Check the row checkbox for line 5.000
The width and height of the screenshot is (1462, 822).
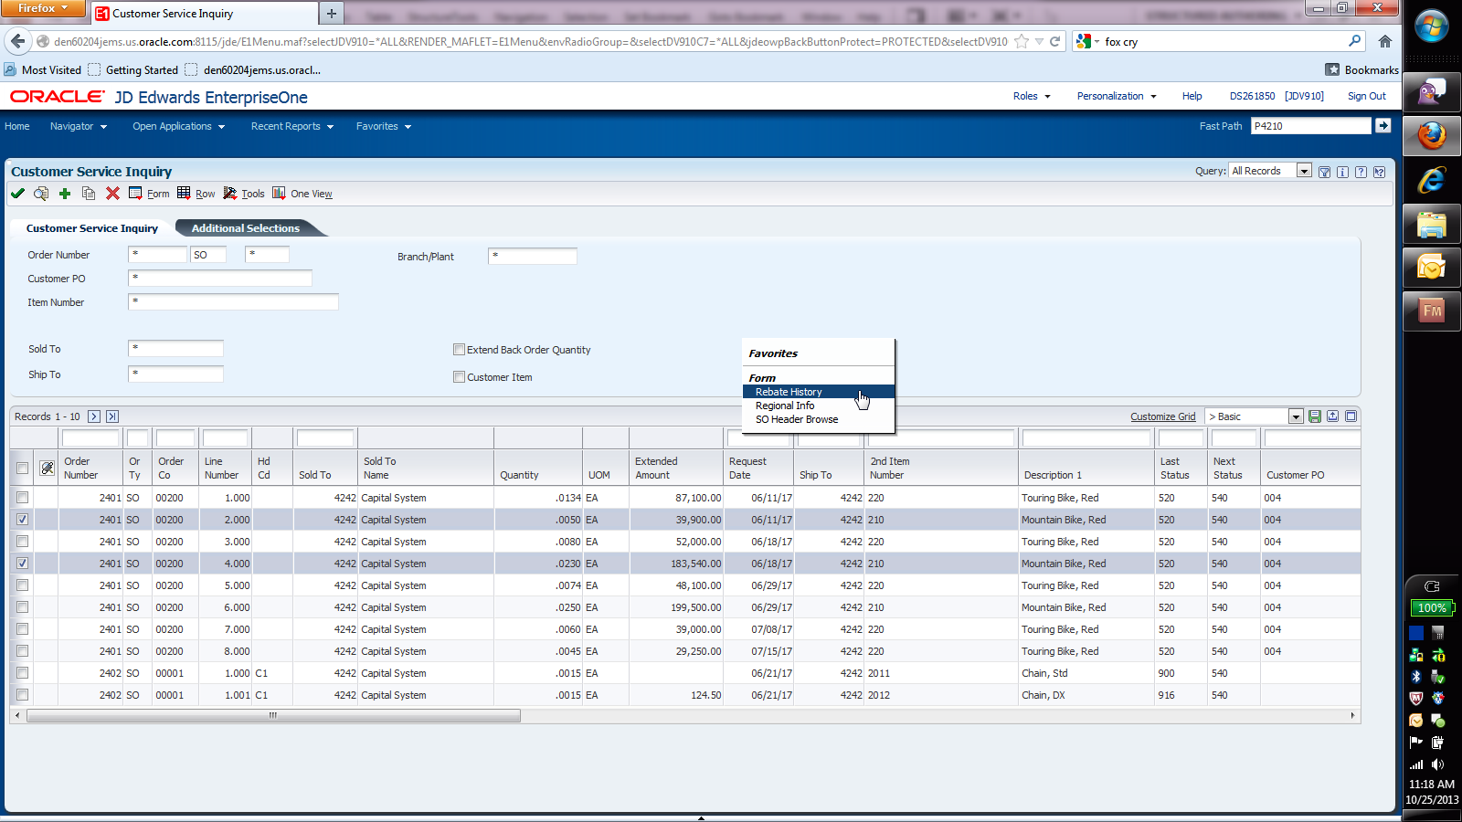click(23, 585)
